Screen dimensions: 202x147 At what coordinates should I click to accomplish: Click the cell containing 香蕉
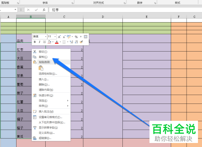pos(24,64)
